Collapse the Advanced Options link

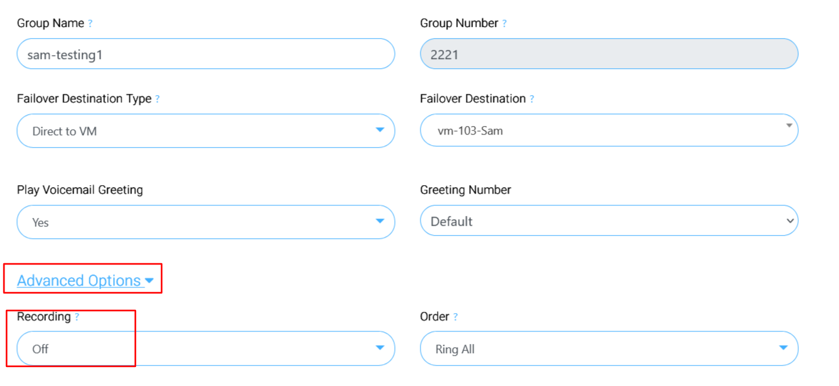(x=79, y=281)
